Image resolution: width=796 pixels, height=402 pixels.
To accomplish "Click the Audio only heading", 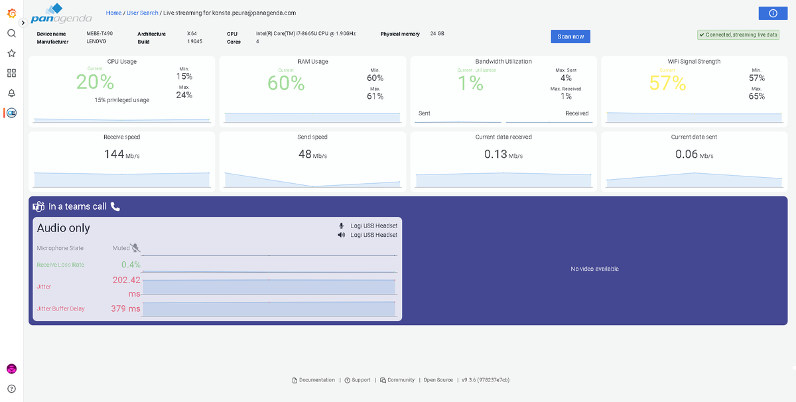I will pyautogui.click(x=64, y=228).
